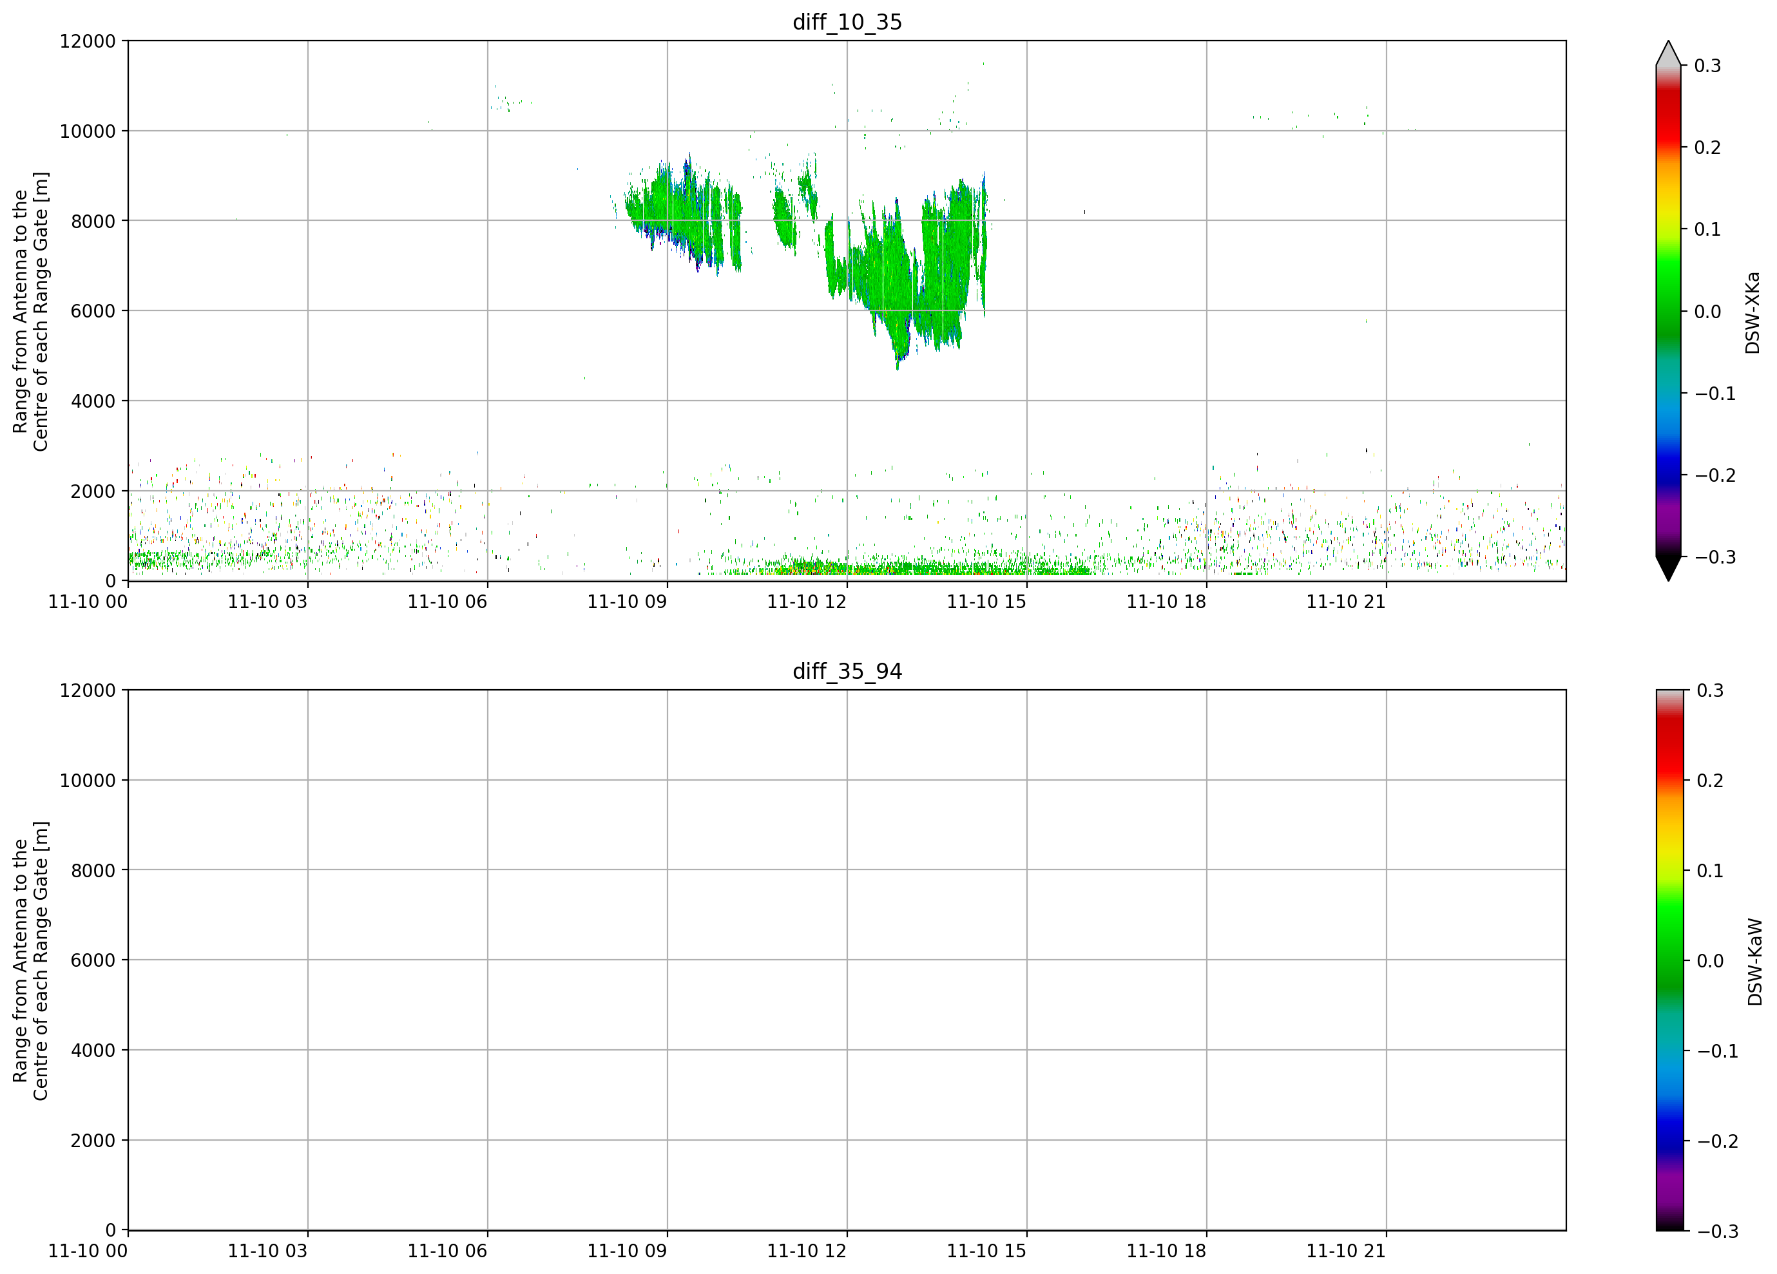Click '11-10 09' x-tick under diff_10_35 plot
This screenshot has width=1777, height=1274.
[x=627, y=602]
